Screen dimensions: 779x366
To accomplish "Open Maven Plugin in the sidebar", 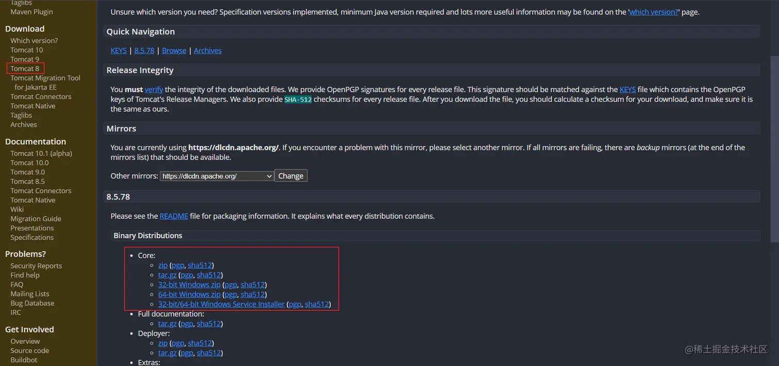I will tap(31, 12).
